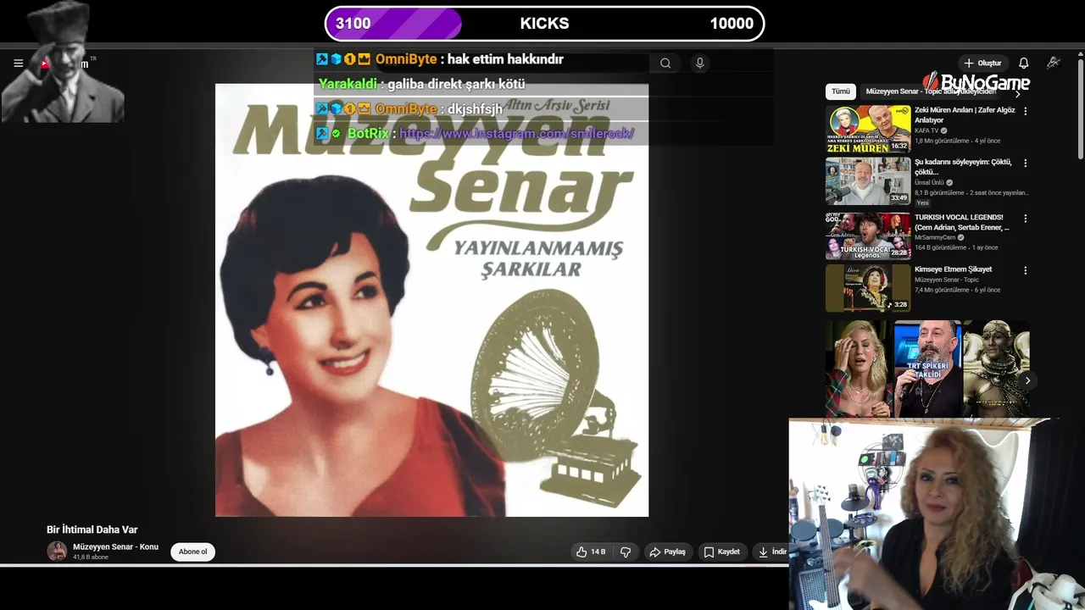Open the Şu kadarını söyleyeyim video thumbnail
Screen dimensions: 1085x610
(x=868, y=180)
